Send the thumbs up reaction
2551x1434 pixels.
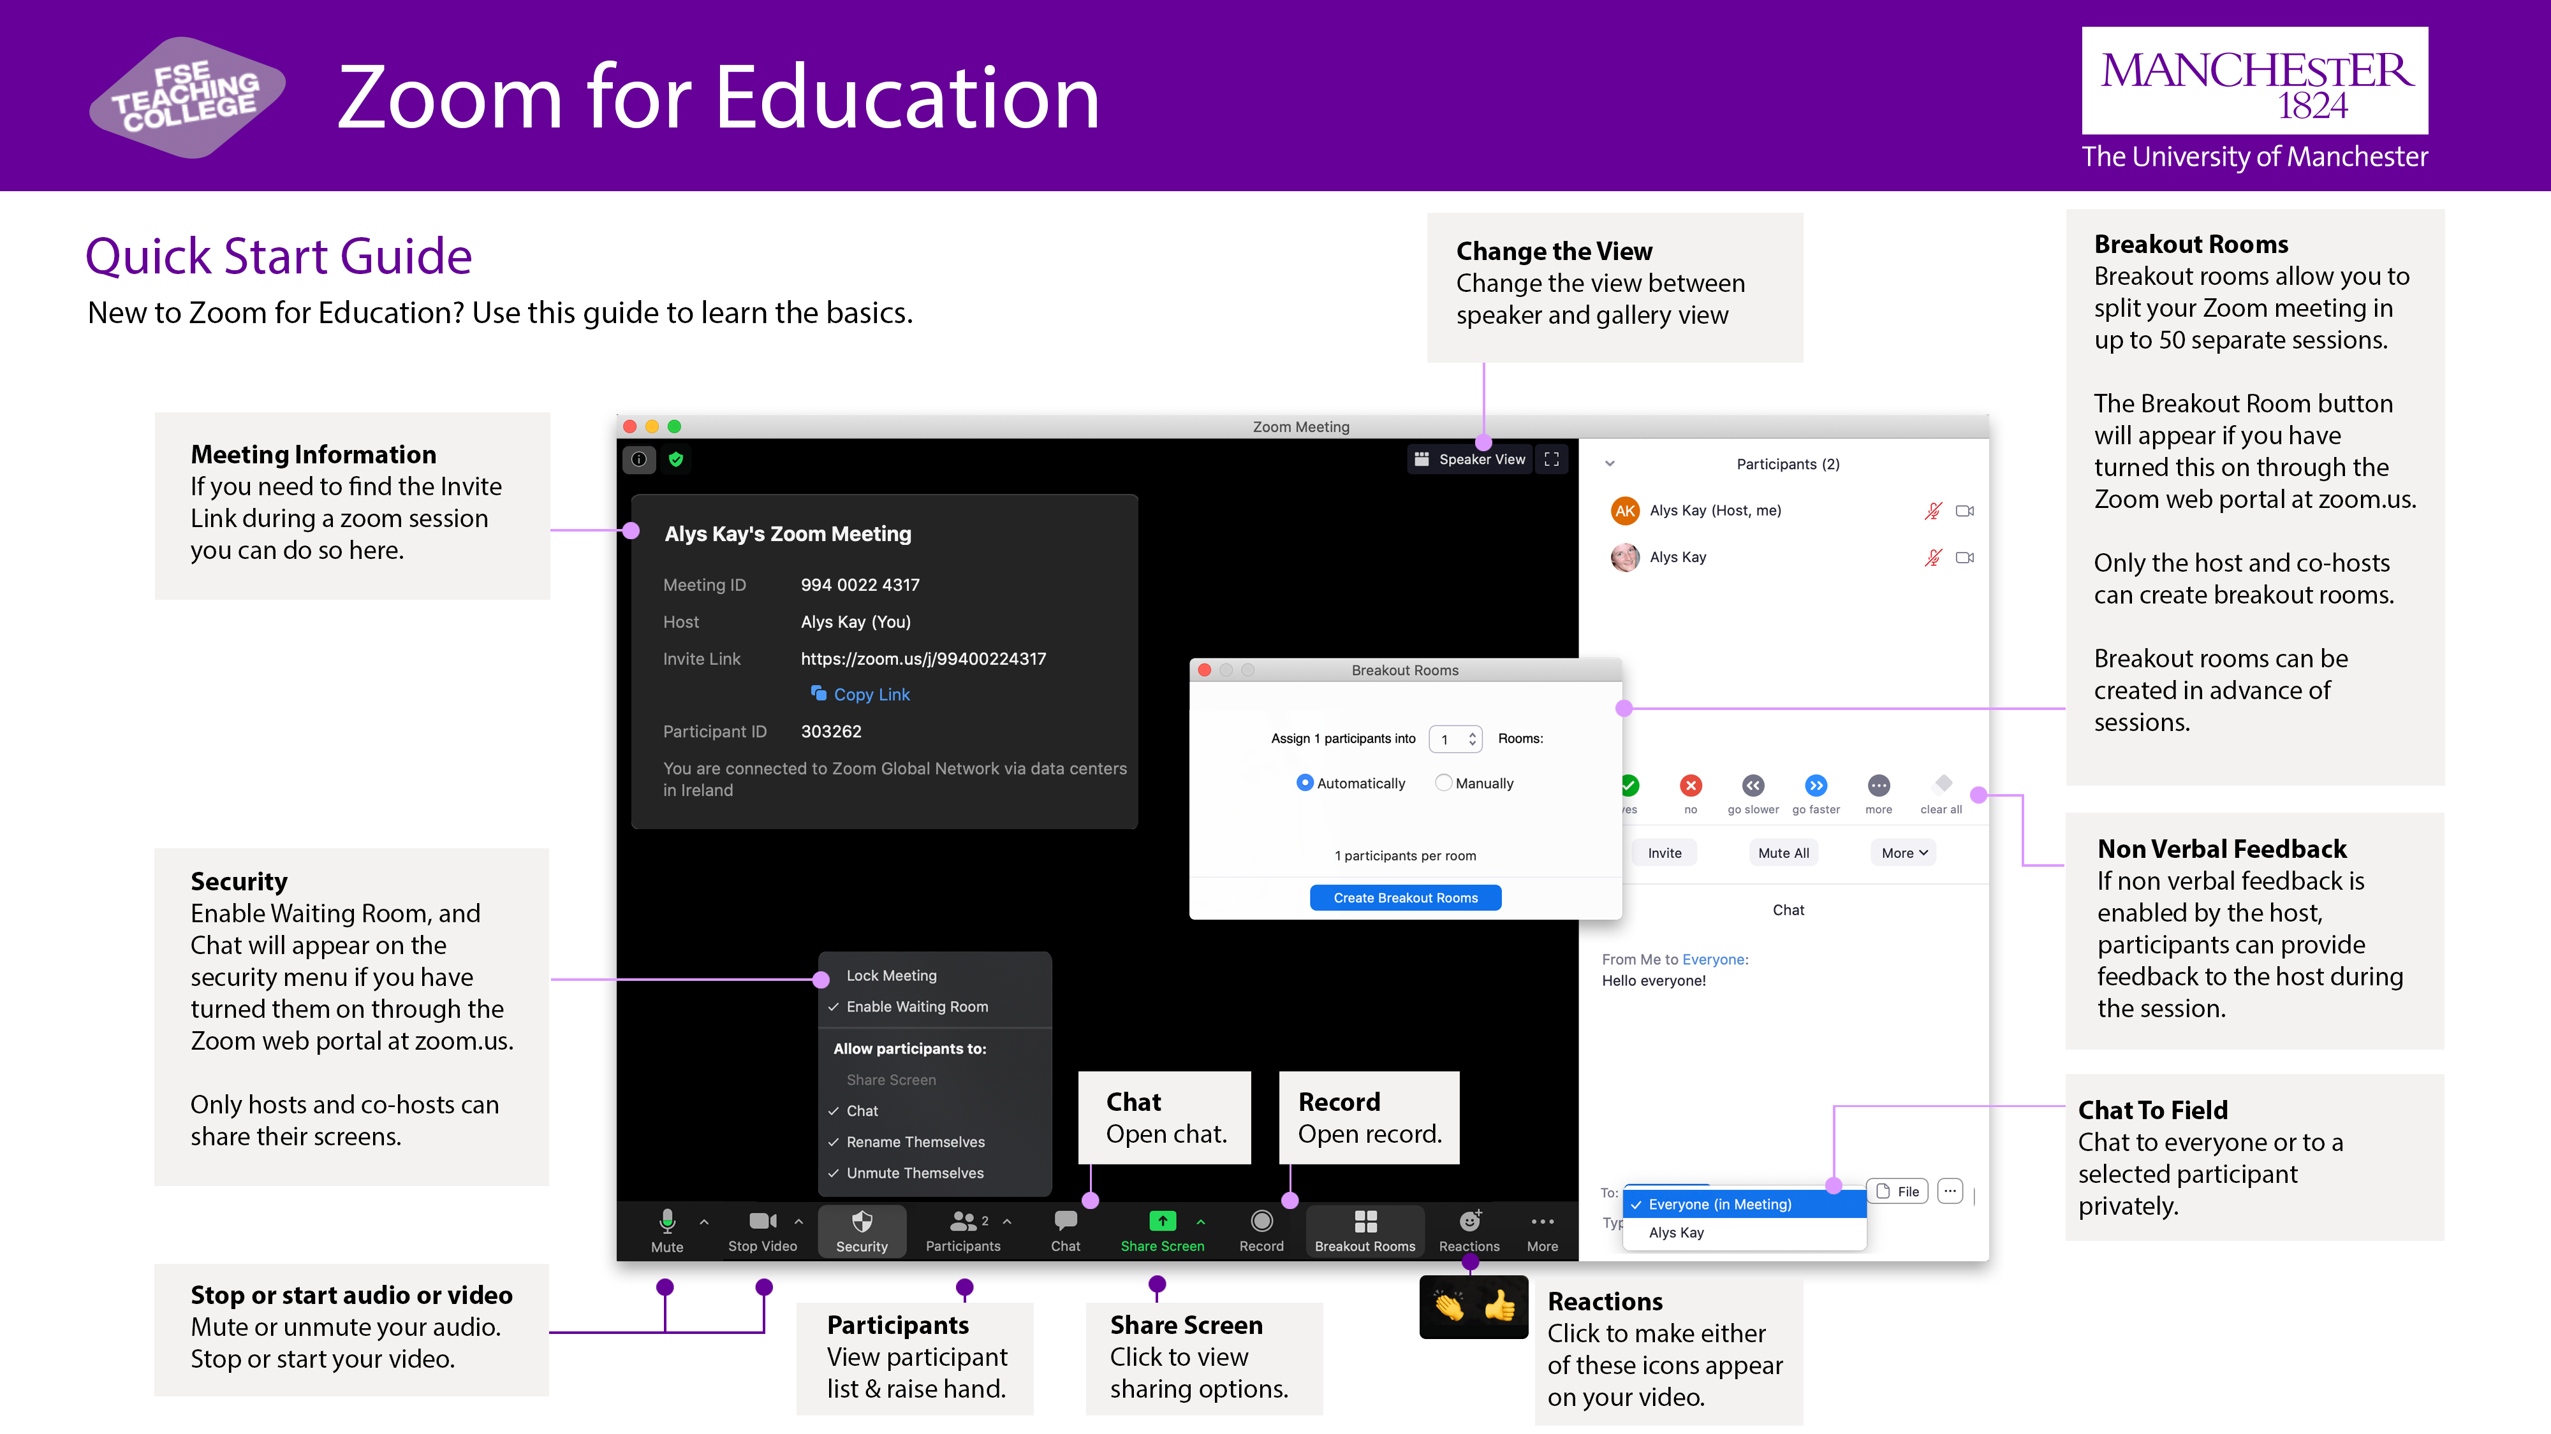pos(1499,1307)
